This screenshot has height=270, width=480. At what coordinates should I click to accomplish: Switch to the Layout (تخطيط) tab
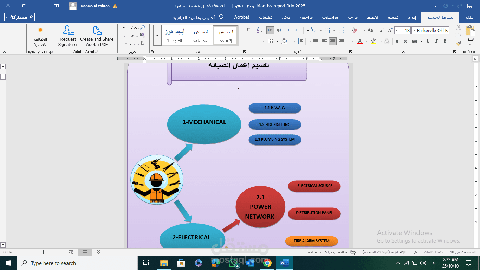(x=372, y=17)
